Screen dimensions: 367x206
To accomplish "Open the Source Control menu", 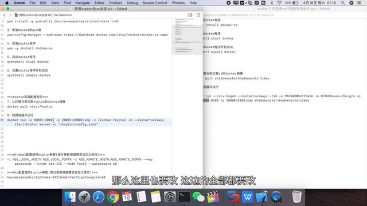I will 155,3.
